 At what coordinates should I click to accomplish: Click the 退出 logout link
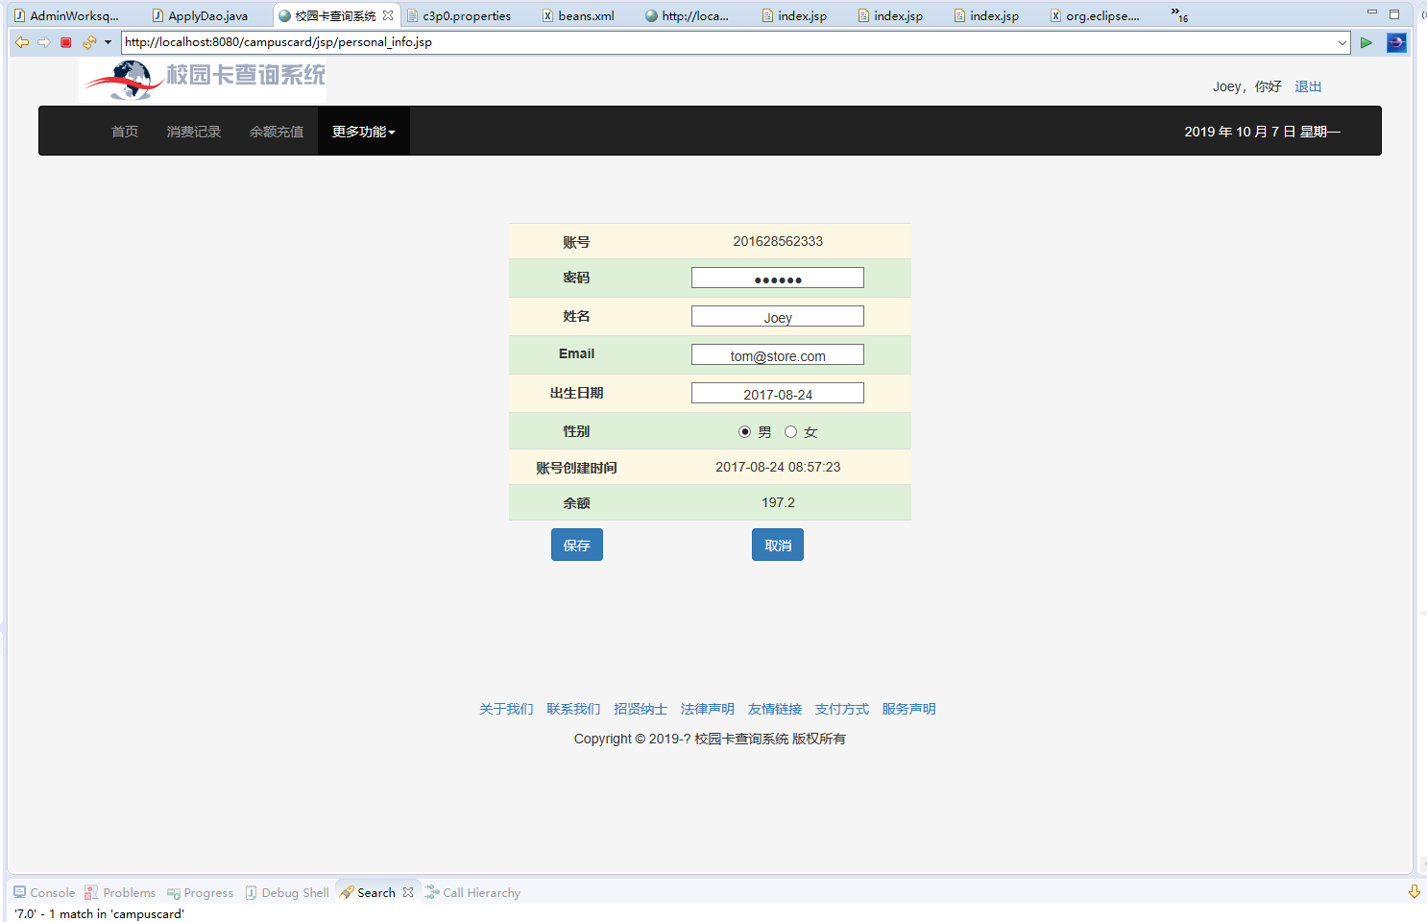tap(1307, 85)
